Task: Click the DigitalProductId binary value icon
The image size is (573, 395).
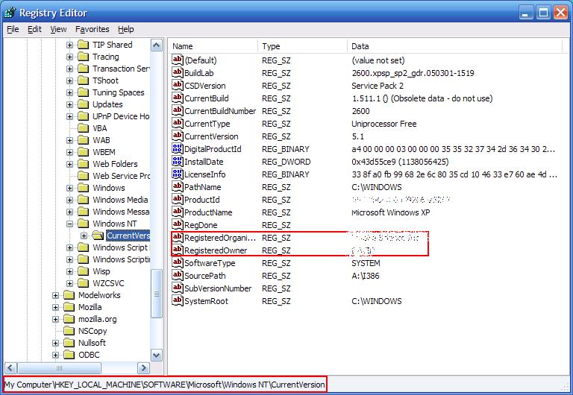Action: (178, 148)
